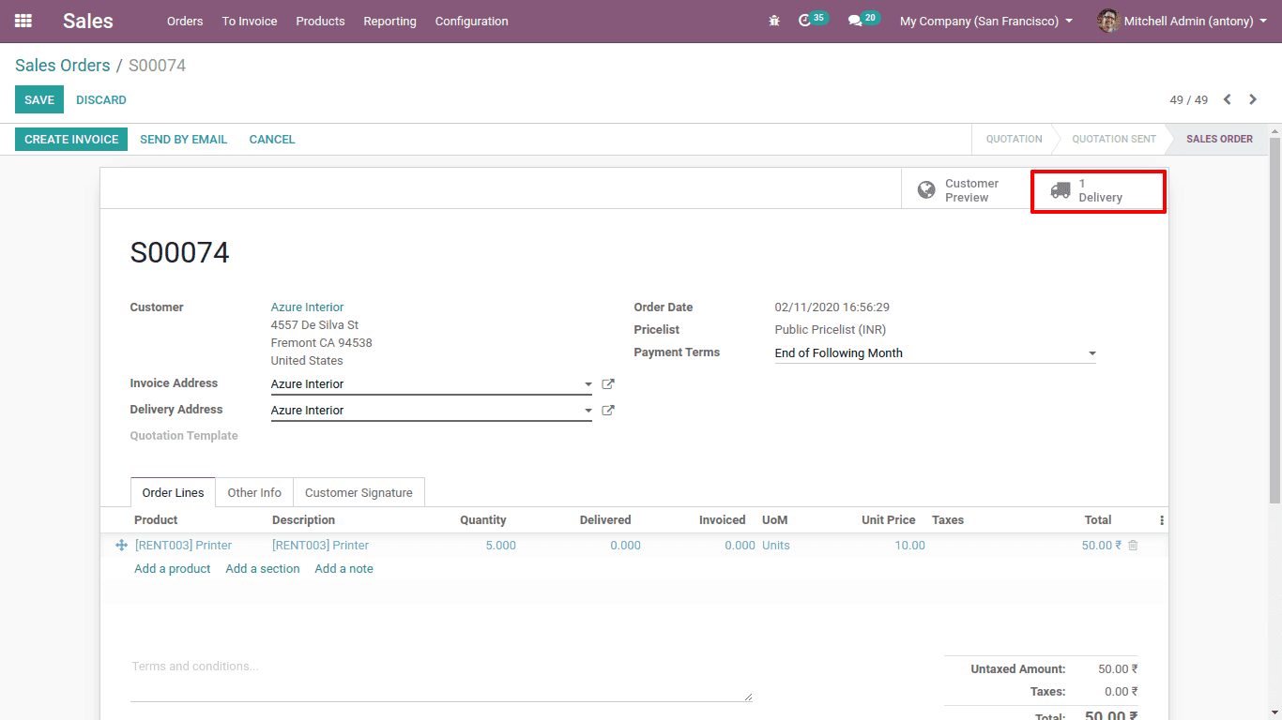Open the 1 Delivery truck button
Image resolution: width=1282 pixels, height=720 pixels.
click(1099, 190)
